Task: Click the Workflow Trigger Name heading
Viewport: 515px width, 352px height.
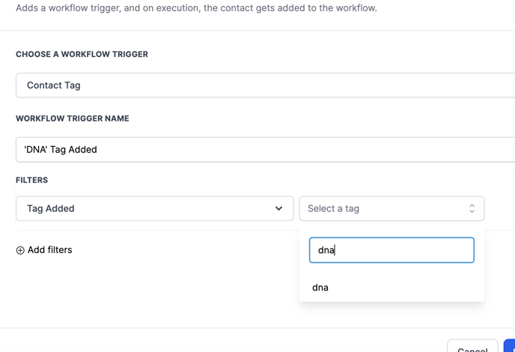Action: point(72,118)
